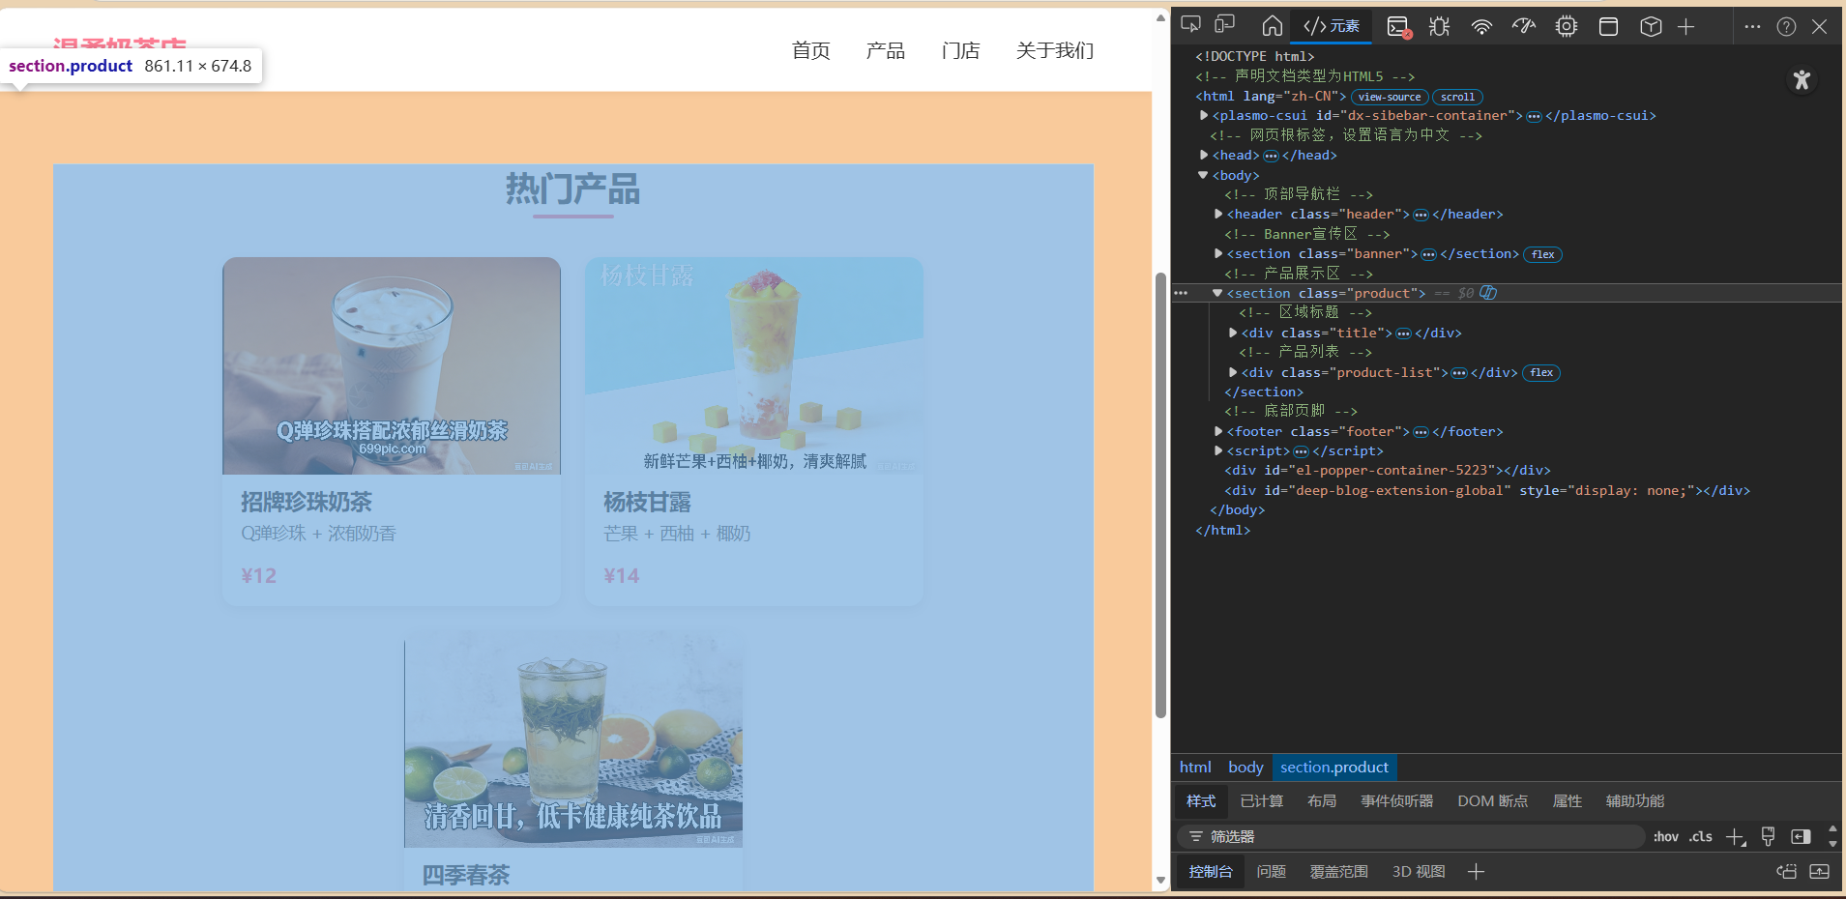
Task: Collapse the section class="product" node
Action: pos(1217,293)
